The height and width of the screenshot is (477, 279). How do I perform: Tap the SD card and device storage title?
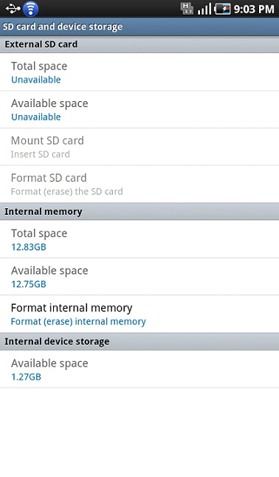(63, 27)
